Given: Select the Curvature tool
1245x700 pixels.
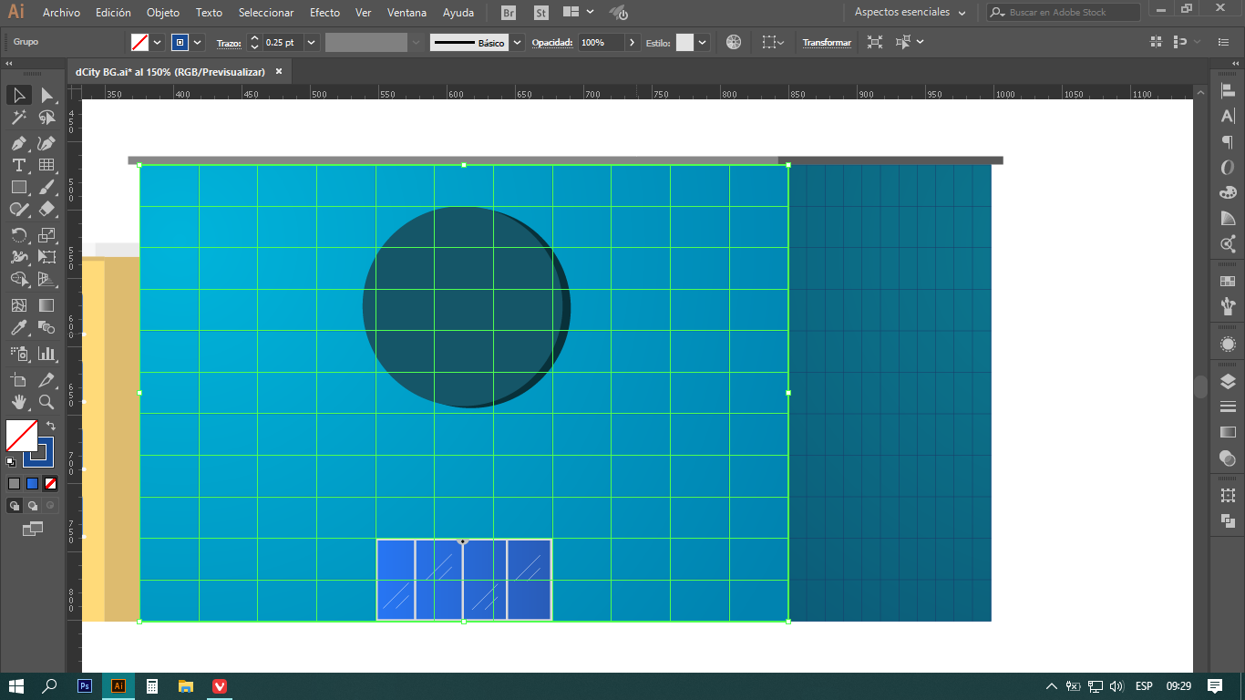Looking at the screenshot, I should 46,143.
